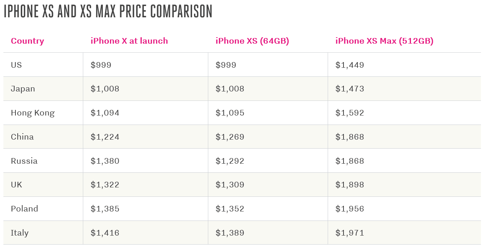Click the $1,449 US XS Max price
Screen dimensions: 487x251
coord(350,65)
